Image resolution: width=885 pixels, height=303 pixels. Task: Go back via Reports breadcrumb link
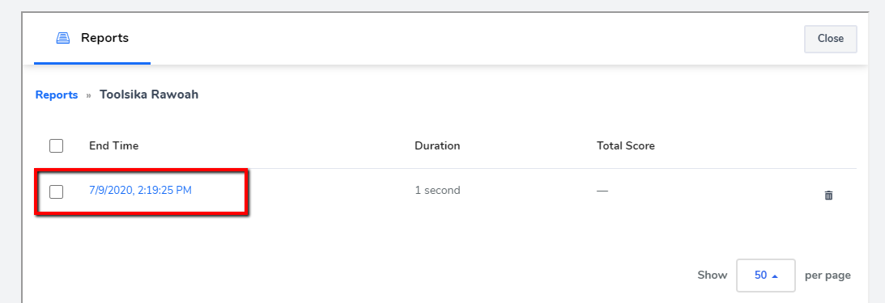pos(57,95)
